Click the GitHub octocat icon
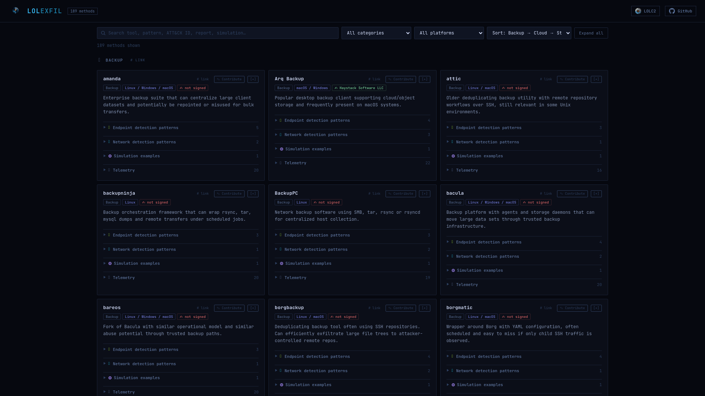 tap(672, 11)
